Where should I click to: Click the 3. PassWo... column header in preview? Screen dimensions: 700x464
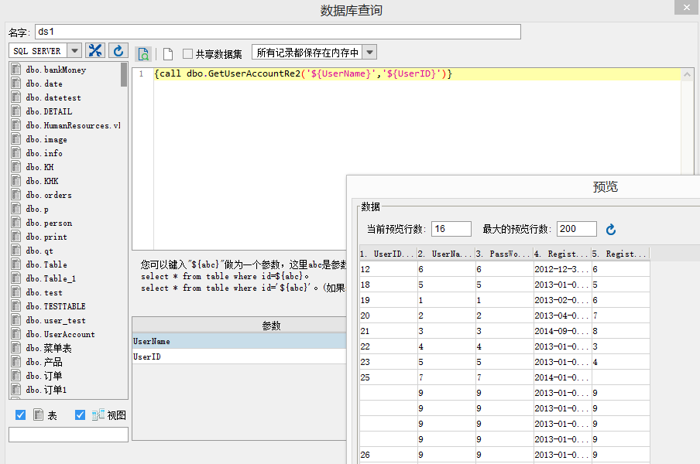click(504, 254)
